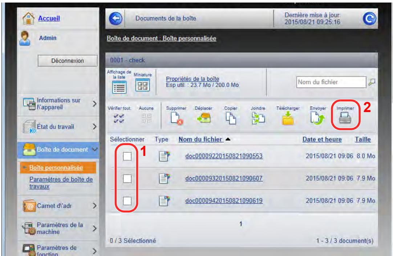Switch to Affichage de la liste view
The image size is (393, 256).
pyautogui.click(x=119, y=88)
